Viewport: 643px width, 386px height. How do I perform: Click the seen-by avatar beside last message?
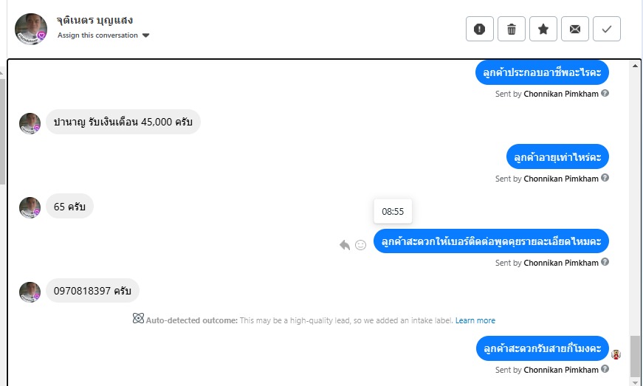click(x=616, y=354)
